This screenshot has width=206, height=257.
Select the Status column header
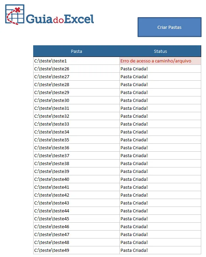(x=160, y=51)
